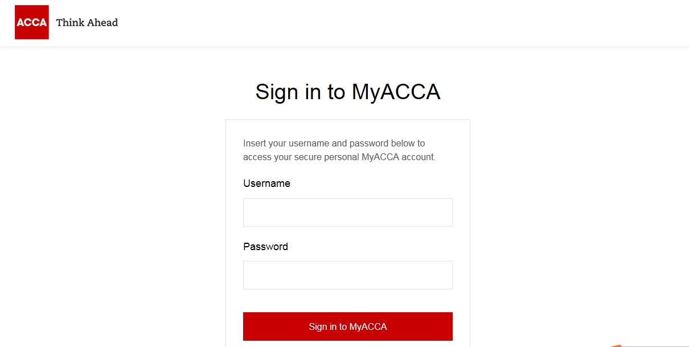Submit the login form with the red button
This screenshot has width=689, height=347.
coord(348,326)
